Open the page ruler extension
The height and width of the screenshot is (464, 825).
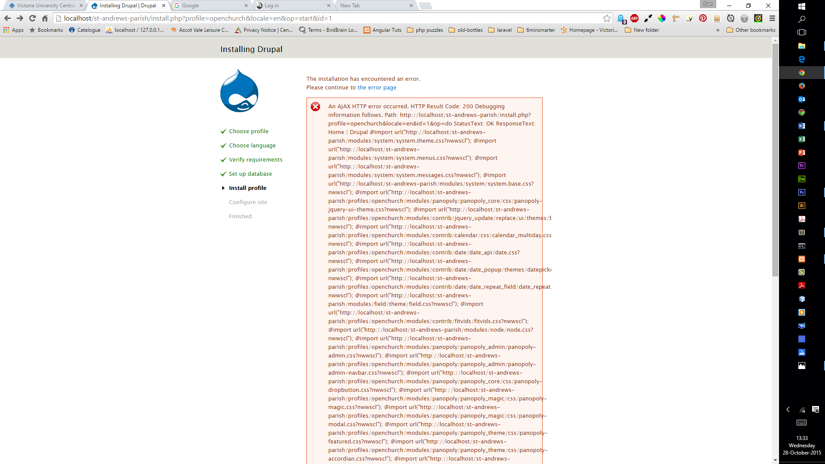(675, 18)
